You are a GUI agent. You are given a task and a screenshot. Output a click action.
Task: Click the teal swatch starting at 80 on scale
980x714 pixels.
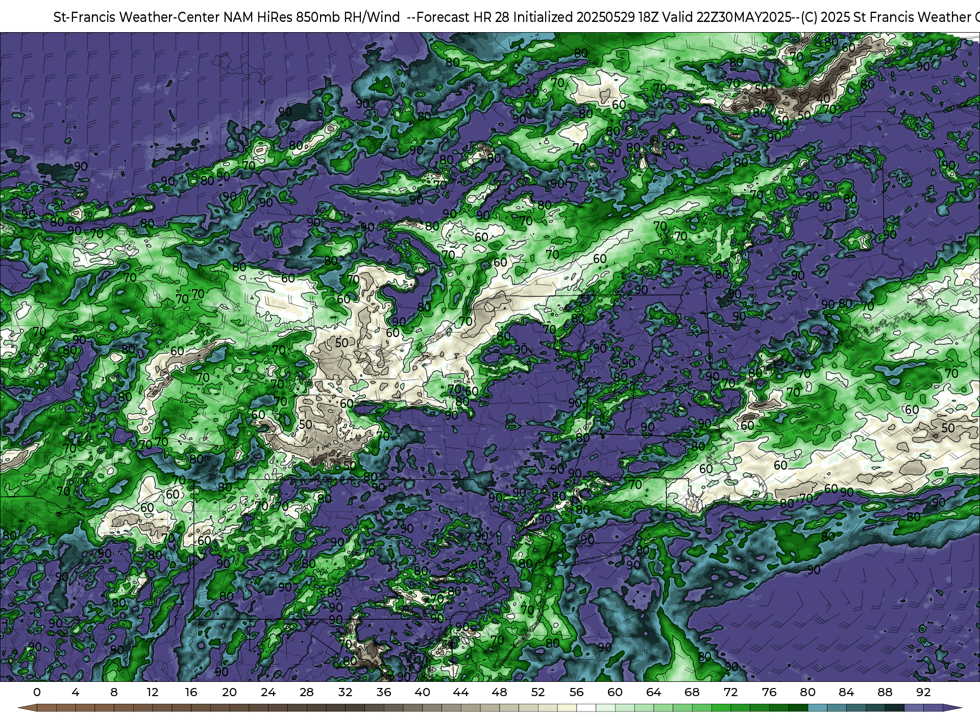[x=817, y=708]
